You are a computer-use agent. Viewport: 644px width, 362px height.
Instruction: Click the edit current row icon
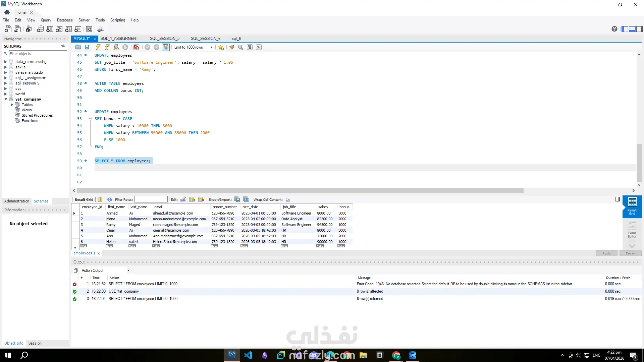(x=183, y=199)
